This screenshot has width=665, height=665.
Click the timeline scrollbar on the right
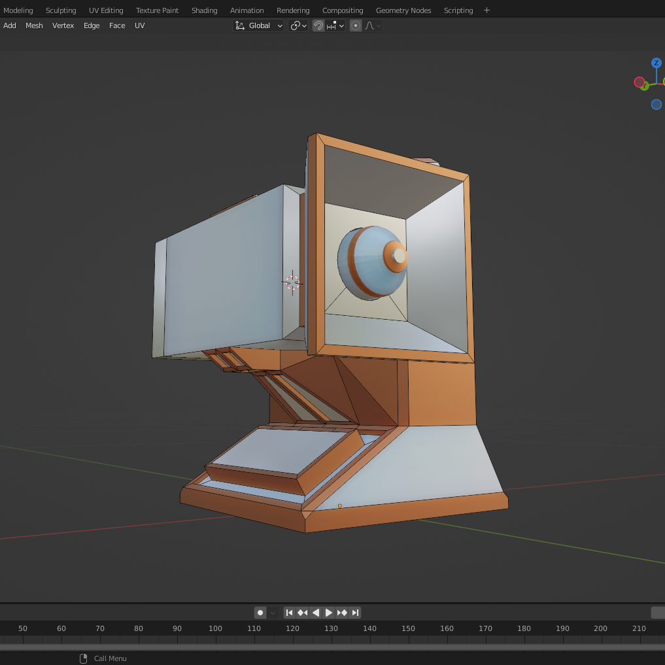(x=658, y=613)
